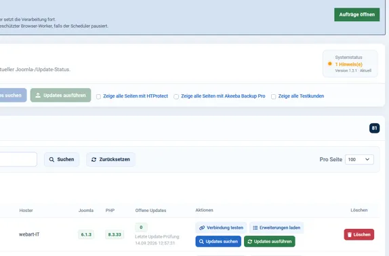Image resolution: width=389 pixels, height=256 pixels.
Task: Click refresh icon in Zurücksetzen button
Action: click(94, 160)
